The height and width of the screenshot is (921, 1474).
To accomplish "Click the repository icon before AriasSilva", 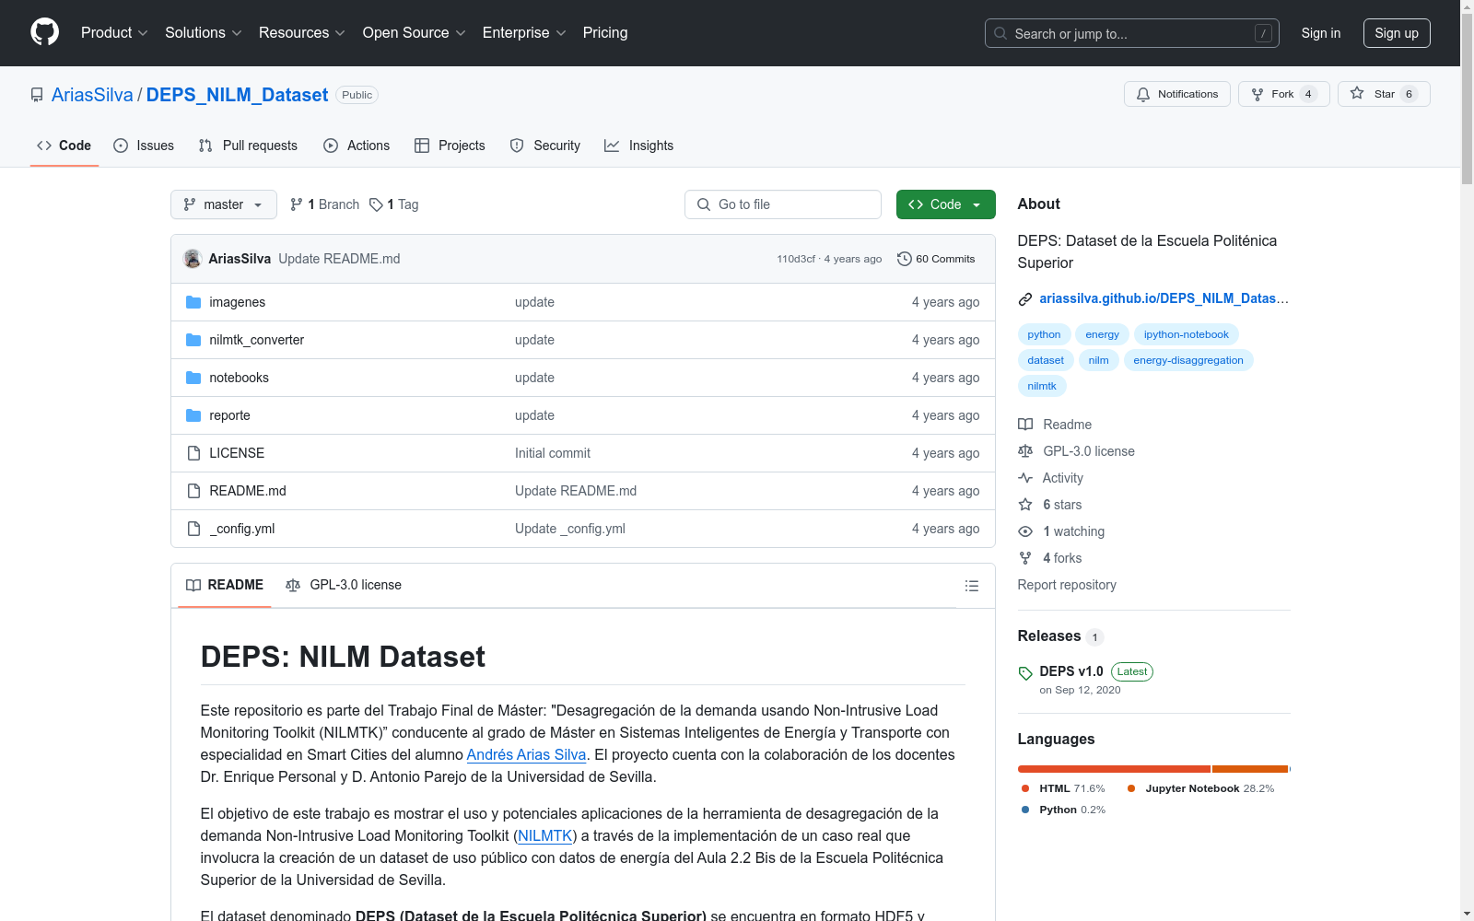I will coord(37,95).
